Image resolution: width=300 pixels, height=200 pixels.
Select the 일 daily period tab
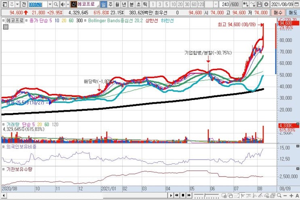103,4
